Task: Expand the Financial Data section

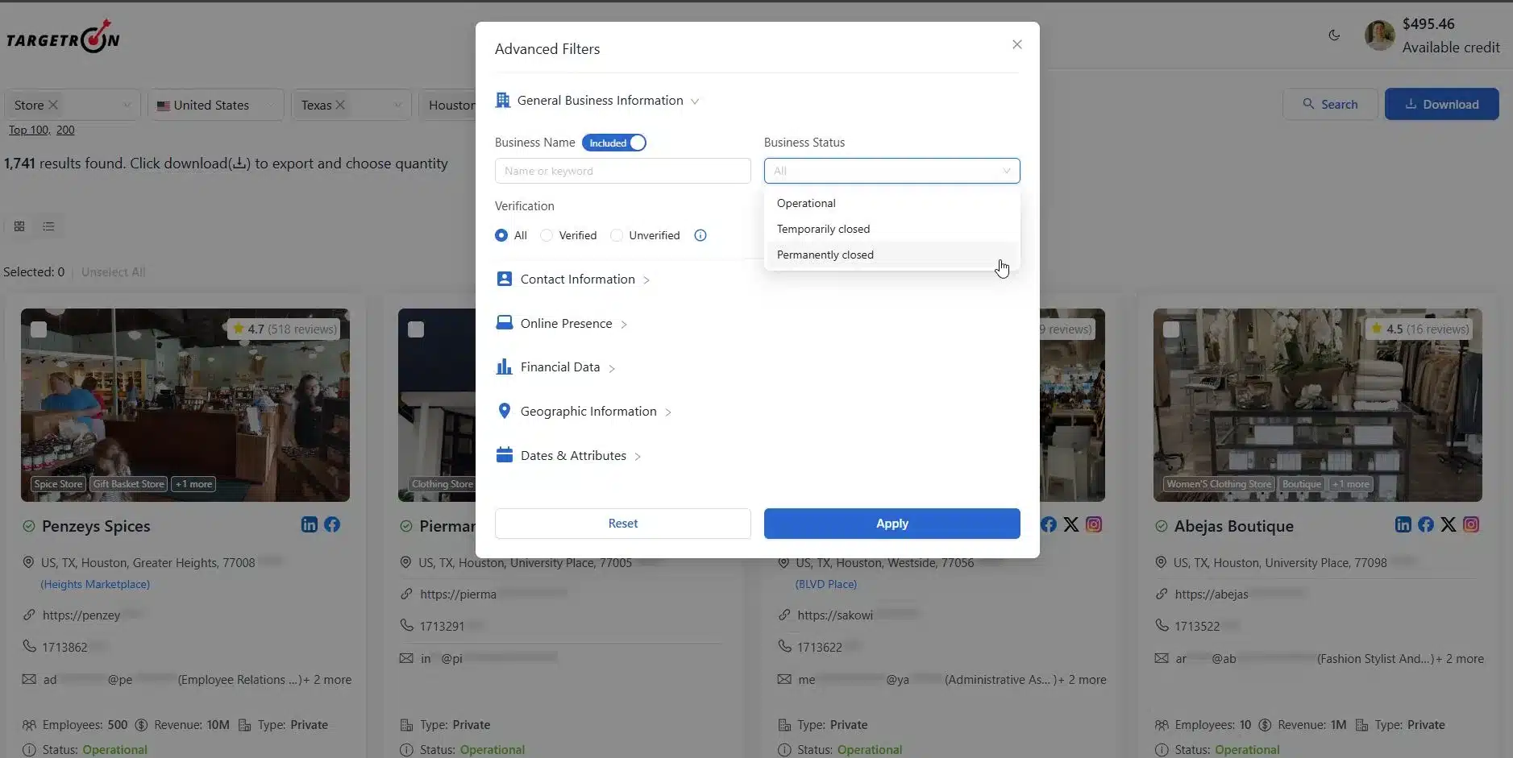Action: pyautogui.click(x=559, y=367)
